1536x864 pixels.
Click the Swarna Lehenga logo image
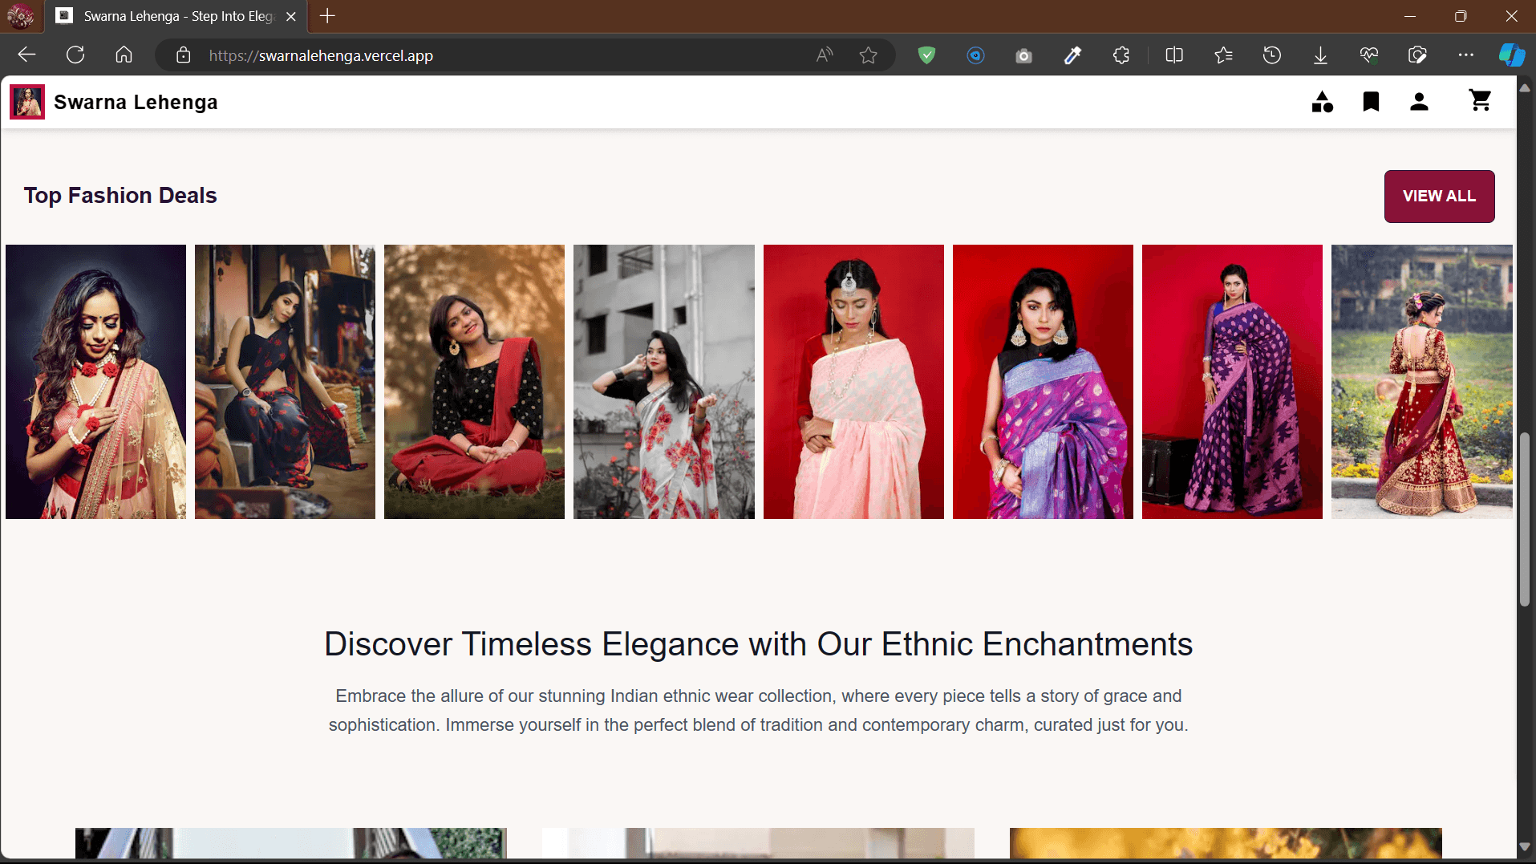(x=27, y=103)
